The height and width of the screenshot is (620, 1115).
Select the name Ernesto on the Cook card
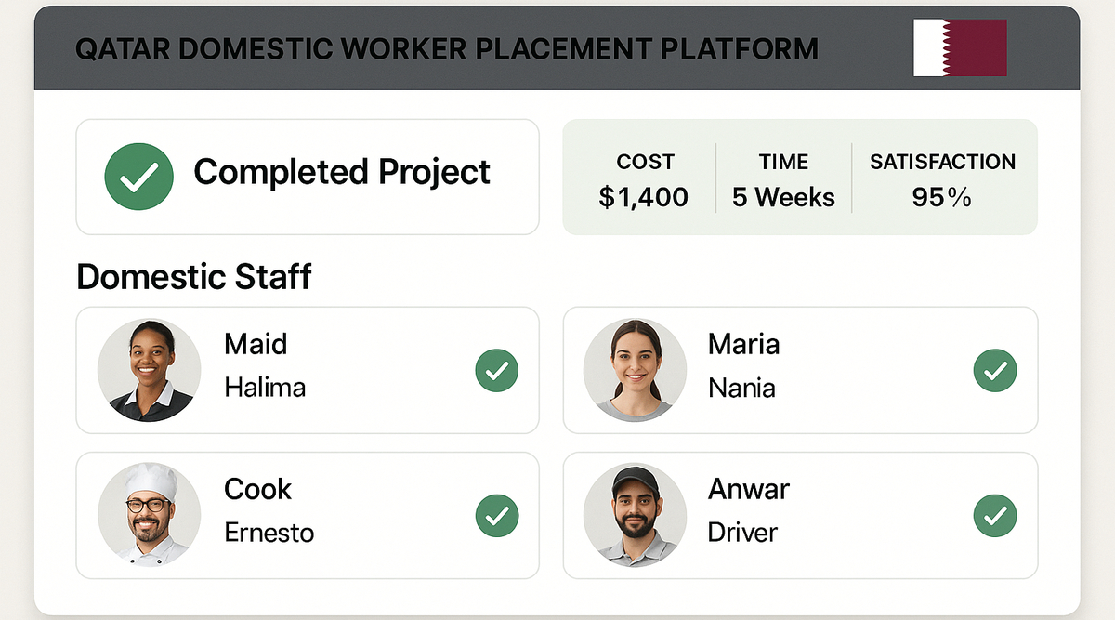(x=269, y=533)
